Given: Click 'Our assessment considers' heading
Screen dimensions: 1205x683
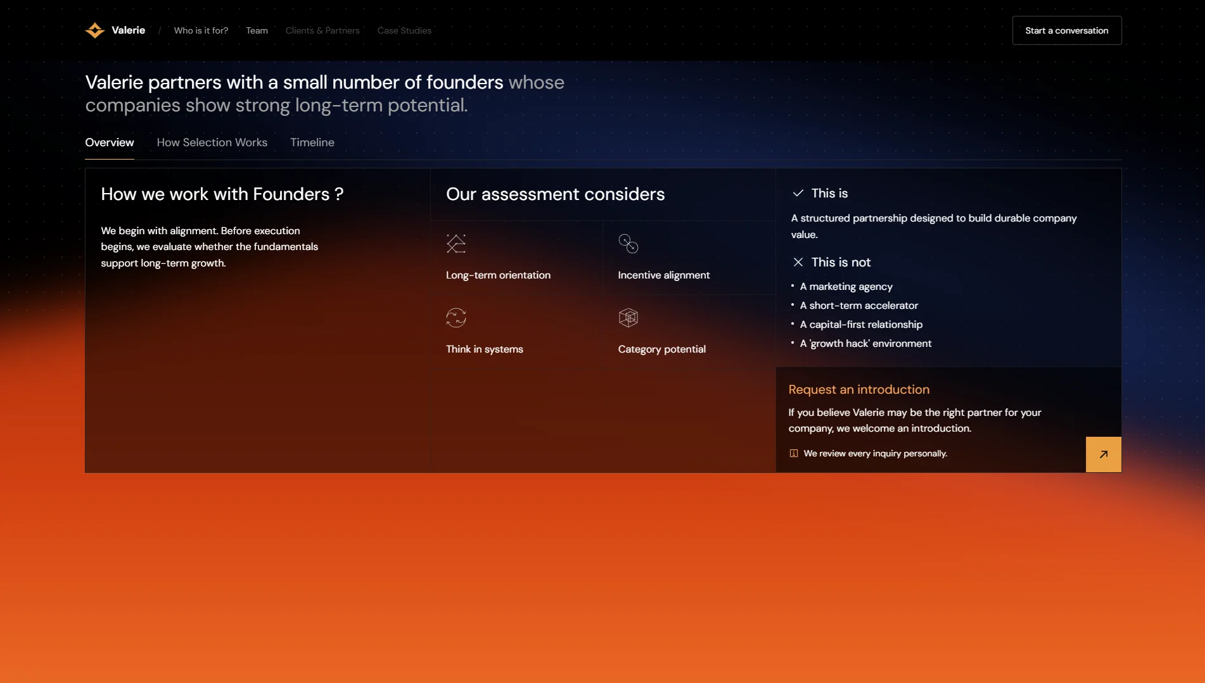Looking at the screenshot, I should [556, 194].
